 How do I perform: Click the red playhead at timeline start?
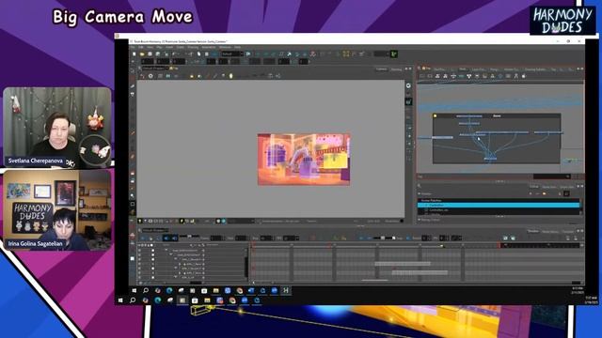[x=252, y=245]
